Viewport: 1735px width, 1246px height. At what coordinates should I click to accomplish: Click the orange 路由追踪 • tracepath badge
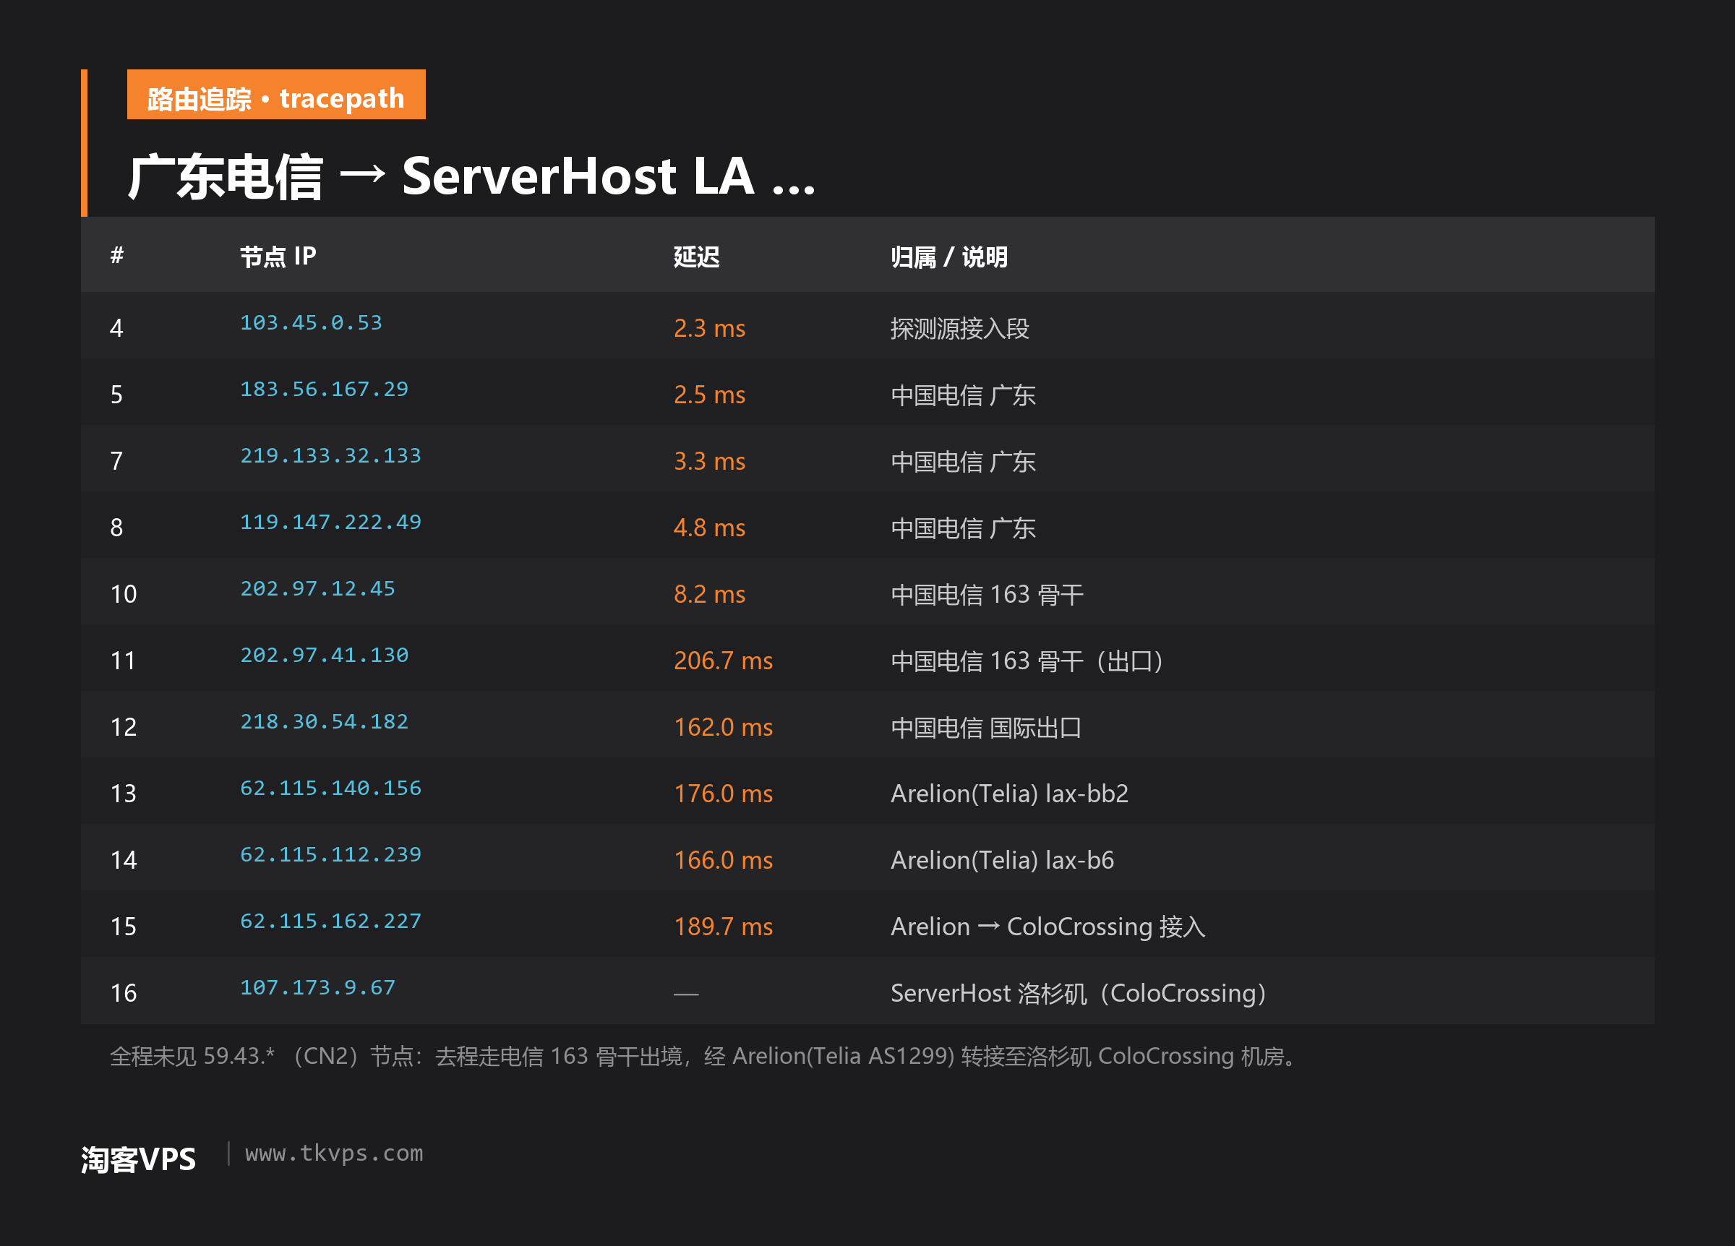click(276, 95)
